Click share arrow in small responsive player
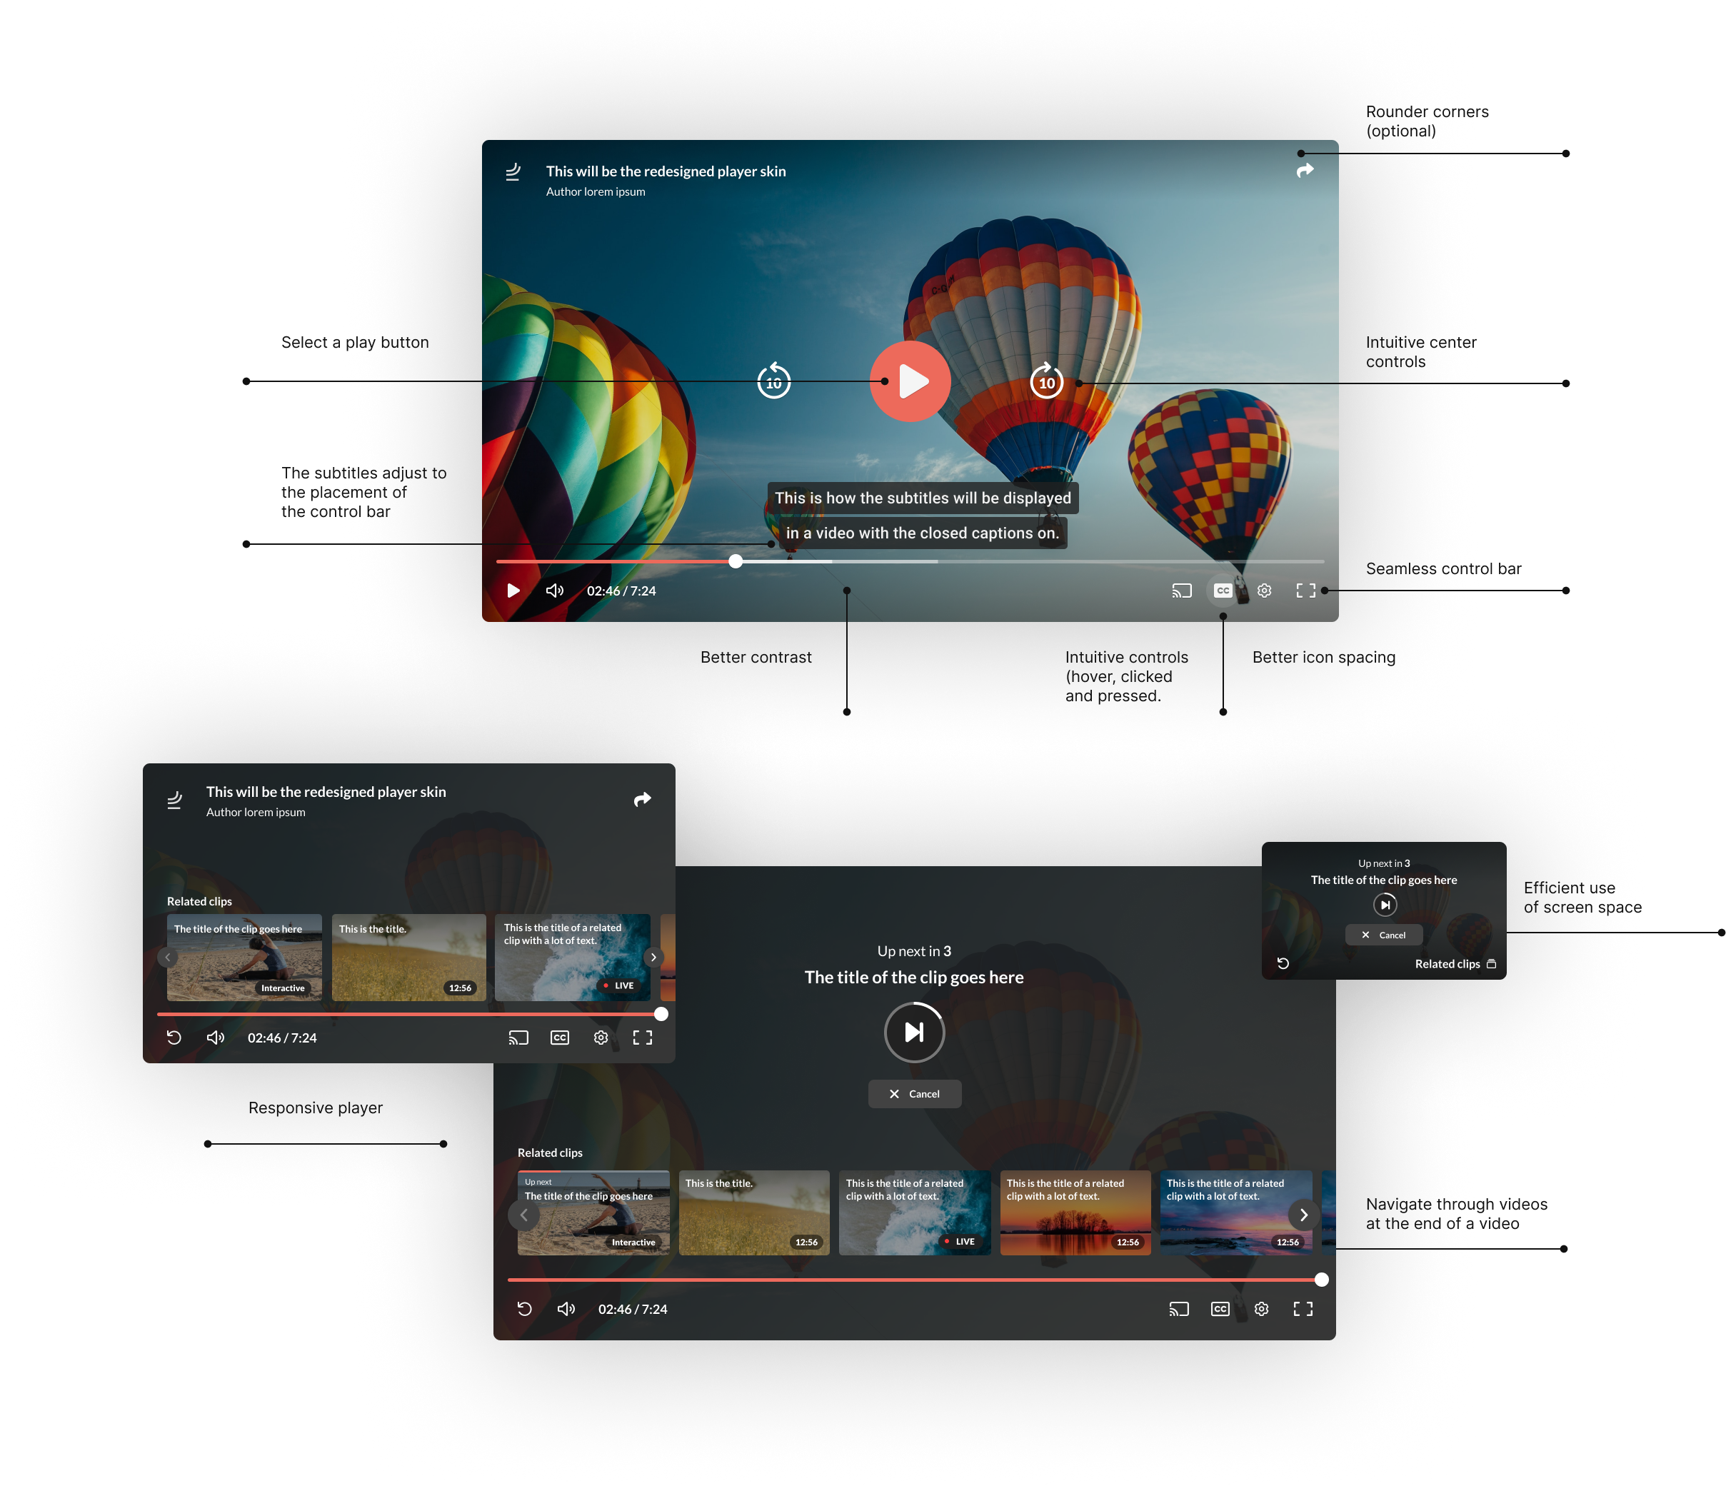The height and width of the screenshot is (1486, 1726). (642, 800)
